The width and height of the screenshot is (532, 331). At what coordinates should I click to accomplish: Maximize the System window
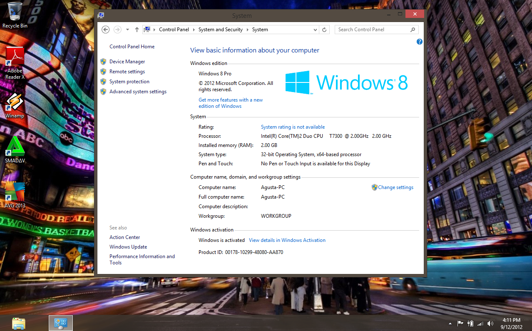pos(400,14)
